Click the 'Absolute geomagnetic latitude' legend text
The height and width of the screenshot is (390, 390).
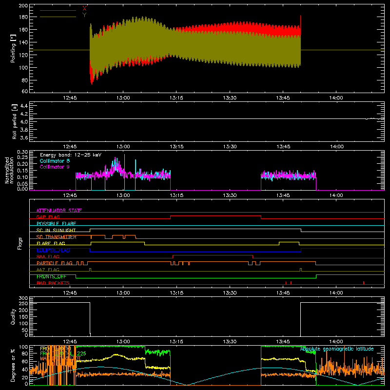[337, 349]
